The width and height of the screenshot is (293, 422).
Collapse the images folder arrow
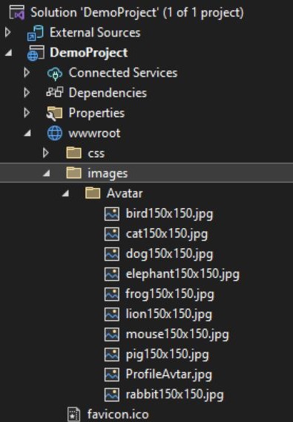47,174
